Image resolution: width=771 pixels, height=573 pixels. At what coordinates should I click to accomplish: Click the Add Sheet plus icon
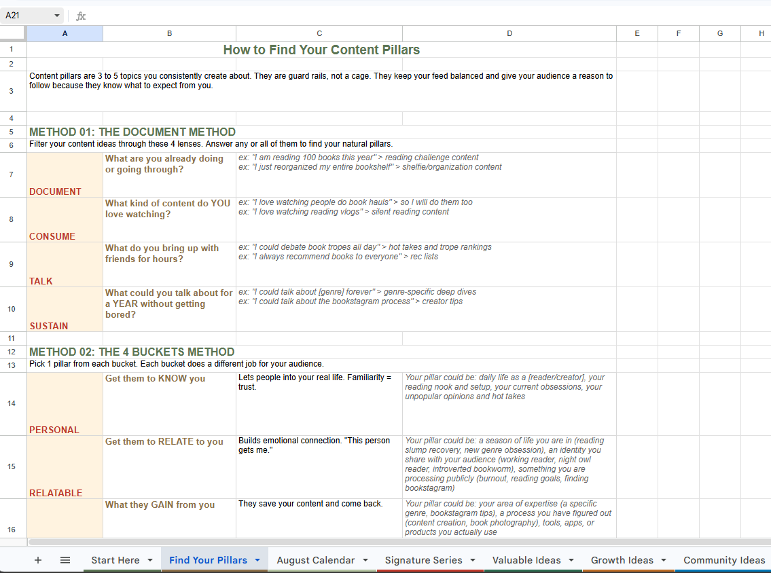click(38, 559)
